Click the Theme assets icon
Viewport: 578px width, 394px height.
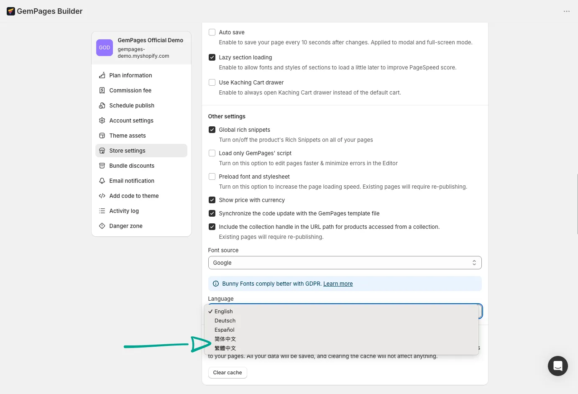(x=102, y=136)
